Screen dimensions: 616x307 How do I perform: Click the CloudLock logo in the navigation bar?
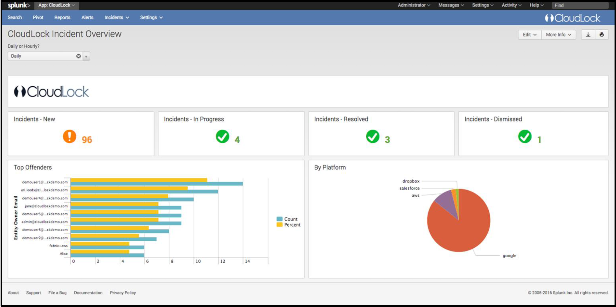(572, 18)
